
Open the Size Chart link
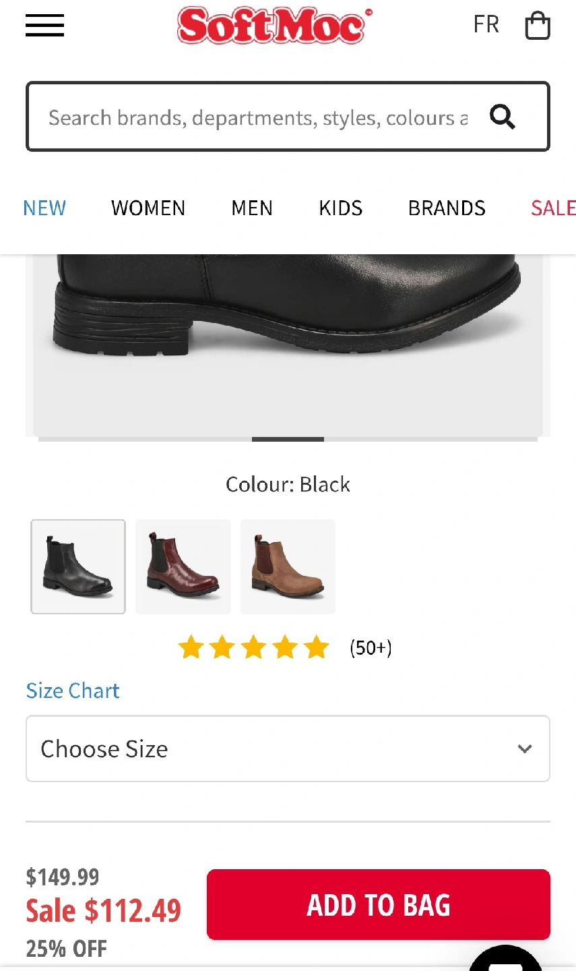pos(73,690)
